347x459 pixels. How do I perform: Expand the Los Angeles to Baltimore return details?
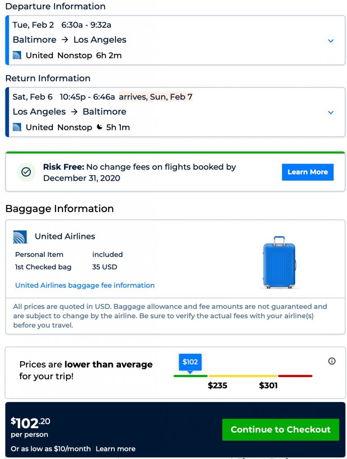[331, 113]
